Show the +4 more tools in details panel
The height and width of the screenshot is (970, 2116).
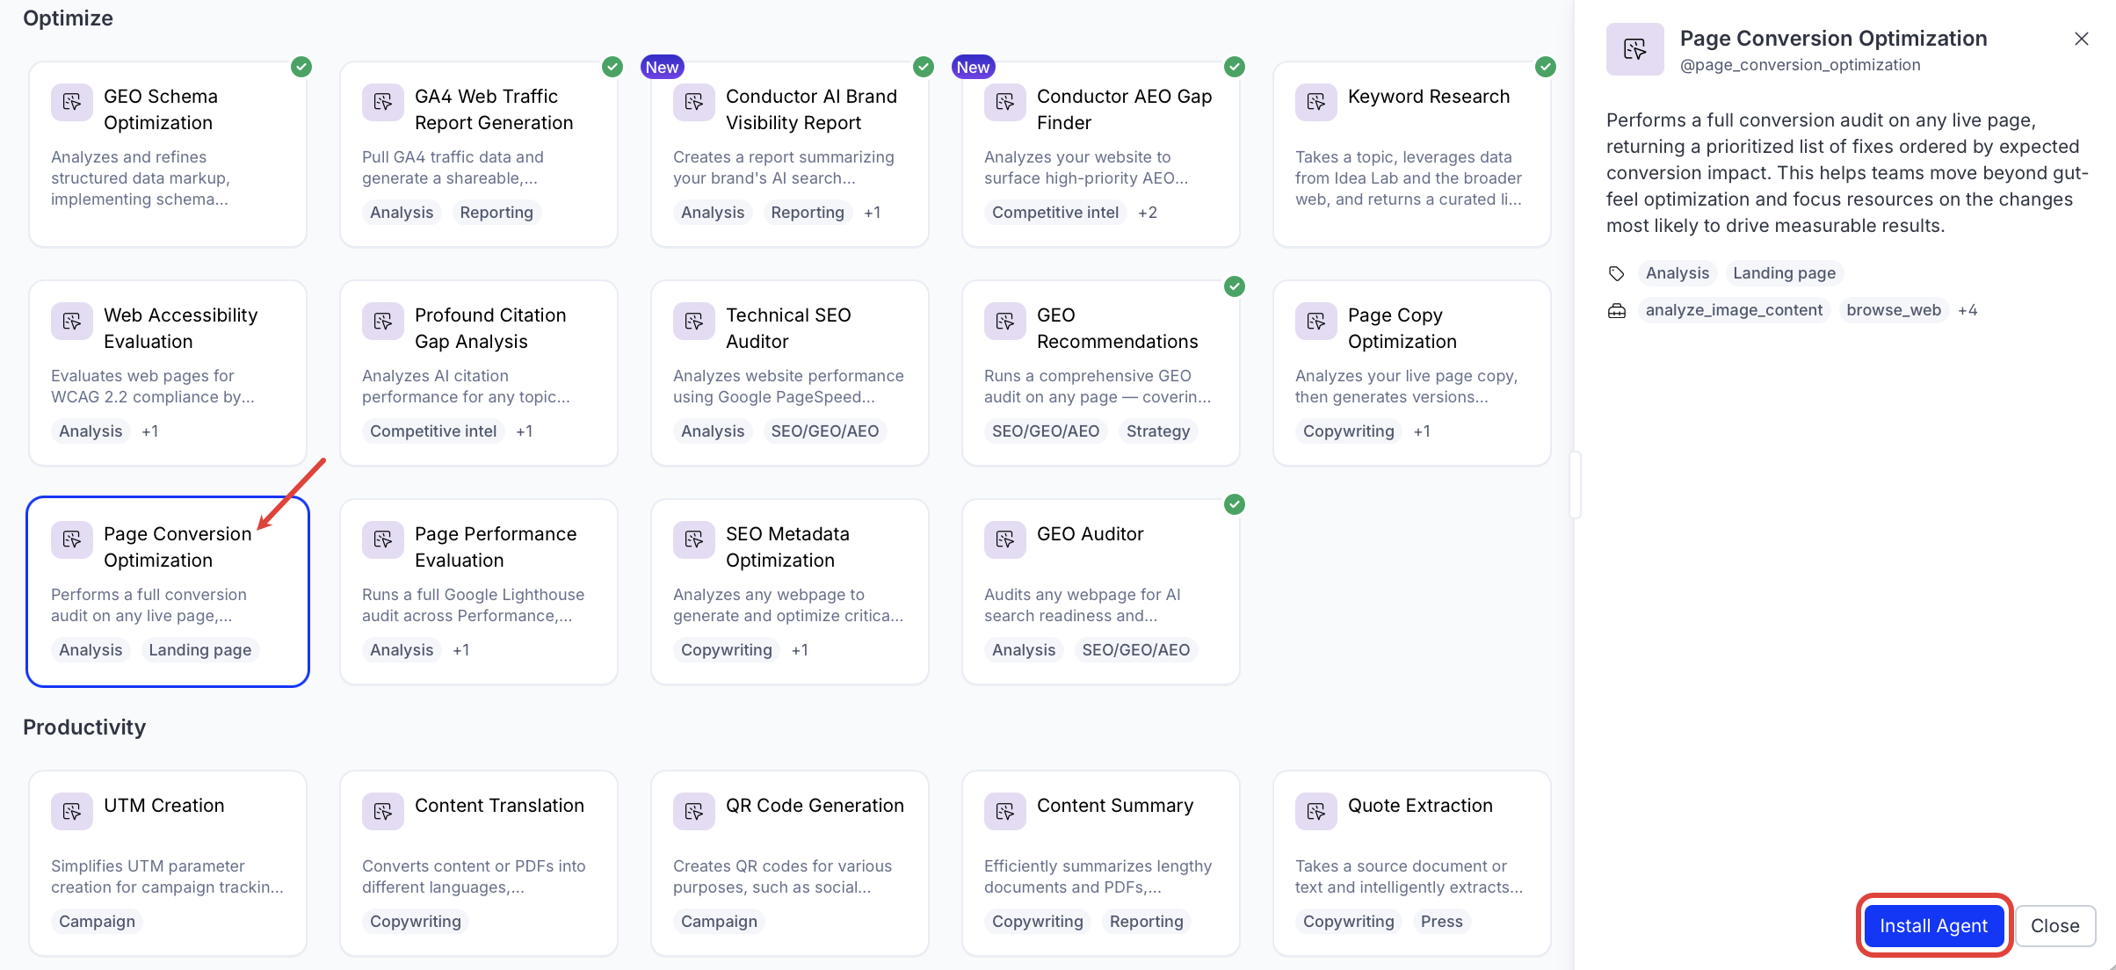pyautogui.click(x=1967, y=310)
